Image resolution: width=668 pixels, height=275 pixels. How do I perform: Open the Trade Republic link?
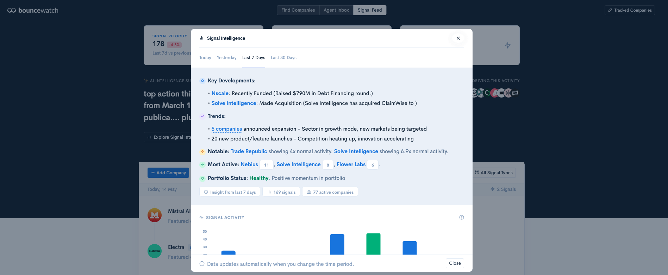[249, 151]
